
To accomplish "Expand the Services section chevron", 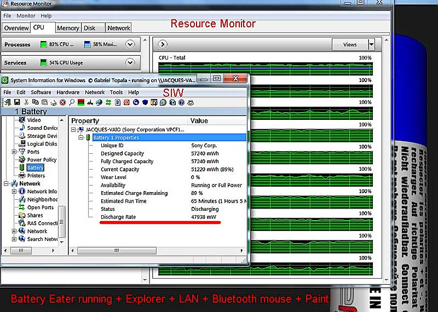I will (x=130, y=62).
